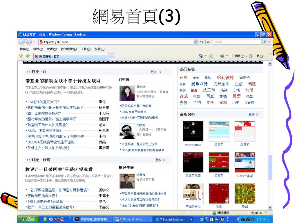The image size is (297, 223).
Task: Open a new blank tab
Action: [111, 57]
